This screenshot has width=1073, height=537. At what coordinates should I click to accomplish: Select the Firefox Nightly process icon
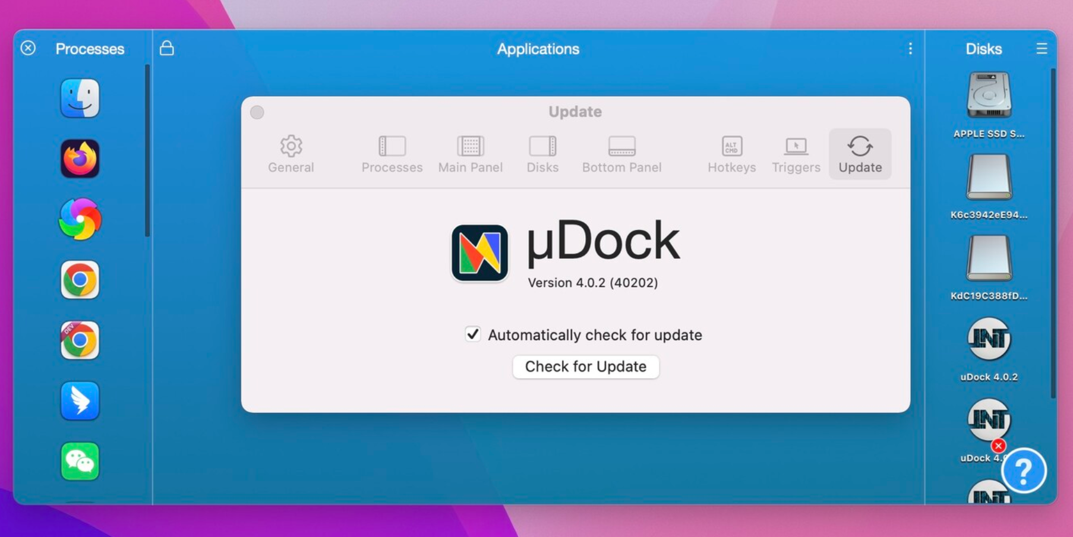[80, 219]
